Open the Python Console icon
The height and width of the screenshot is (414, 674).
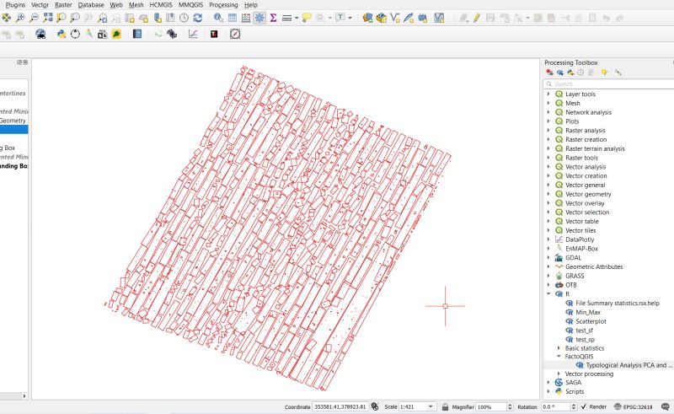pyautogui.click(x=62, y=34)
